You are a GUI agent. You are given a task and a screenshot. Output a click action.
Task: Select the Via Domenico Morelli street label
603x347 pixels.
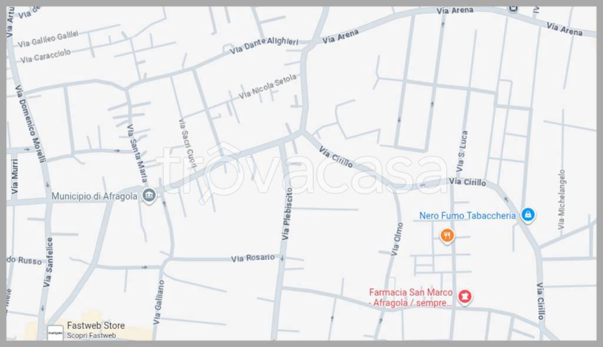click(31, 124)
